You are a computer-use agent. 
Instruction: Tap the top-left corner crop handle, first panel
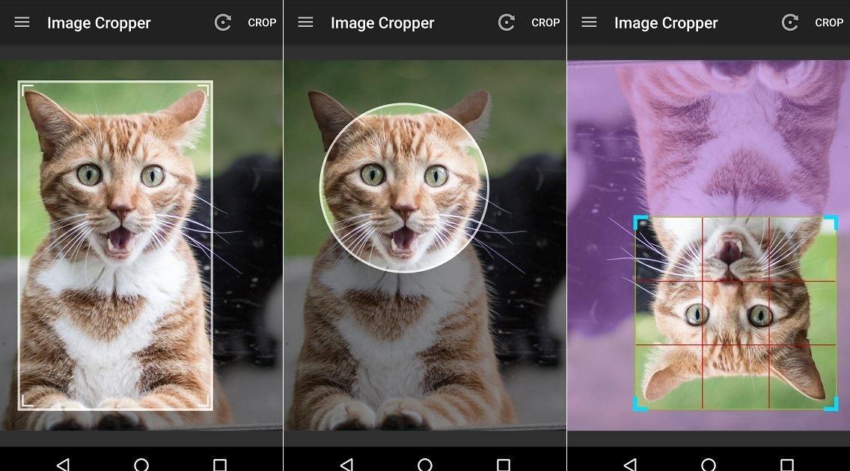pyautogui.click(x=25, y=87)
